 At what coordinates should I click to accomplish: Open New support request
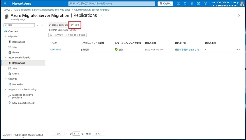point(23,103)
